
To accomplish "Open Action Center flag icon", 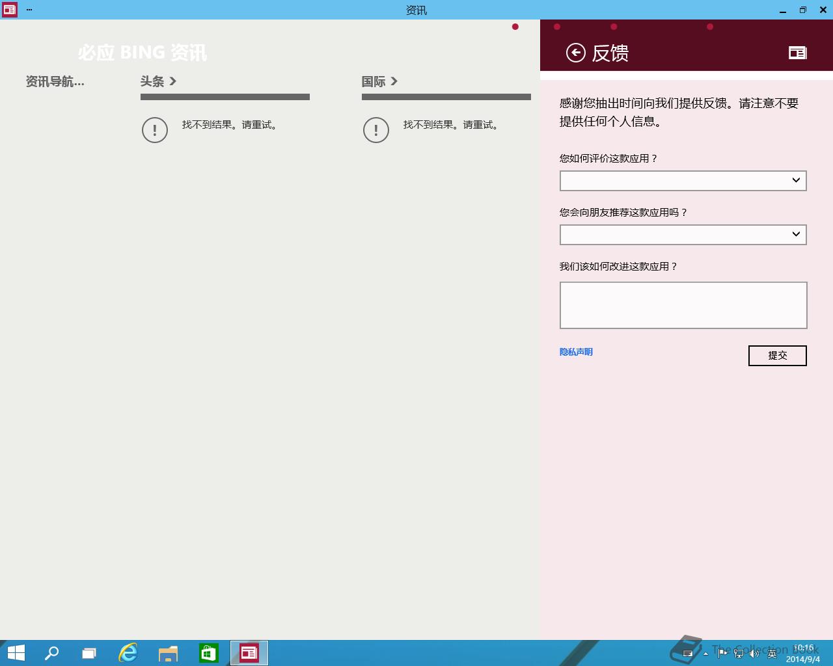I will pyautogui.click(x=722, y=654).
